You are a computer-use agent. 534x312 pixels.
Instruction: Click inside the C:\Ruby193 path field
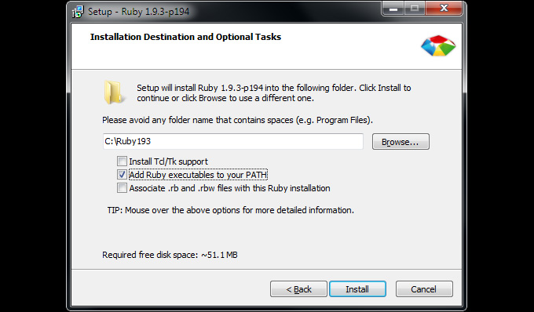tap(233, 141)
